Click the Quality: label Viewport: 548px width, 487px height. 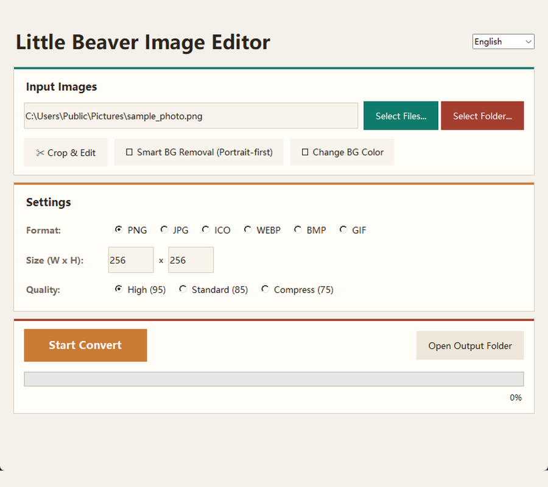click(x=43, y=290)
